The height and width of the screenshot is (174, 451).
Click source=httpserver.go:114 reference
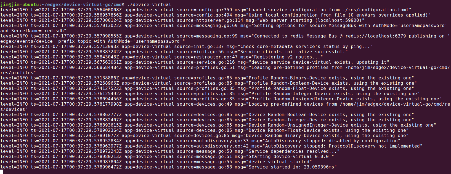tap(210, 20)
